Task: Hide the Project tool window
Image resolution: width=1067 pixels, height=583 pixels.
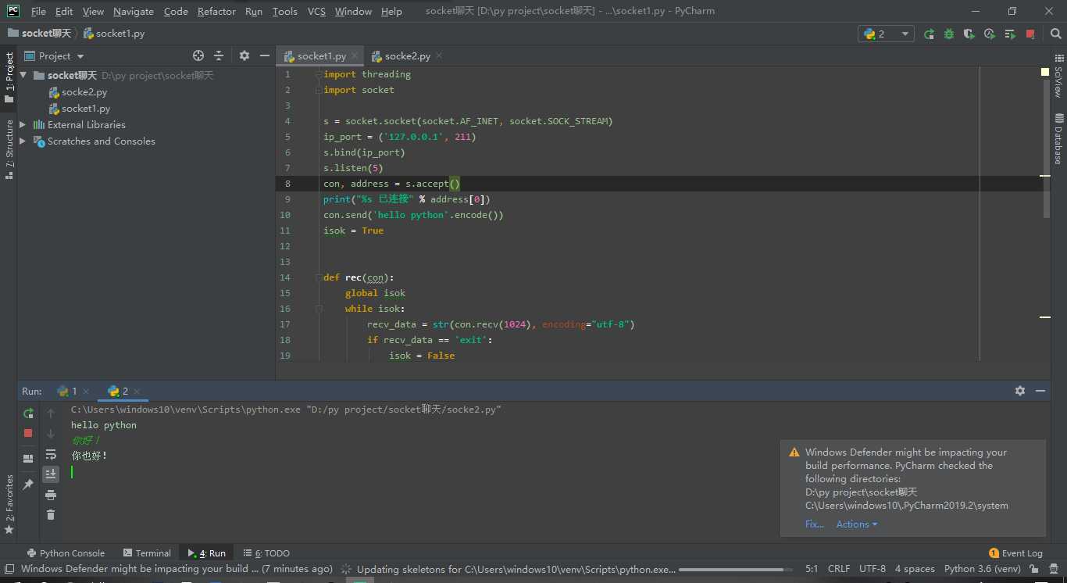Action: pyautogui.click(x=265, y=55)
